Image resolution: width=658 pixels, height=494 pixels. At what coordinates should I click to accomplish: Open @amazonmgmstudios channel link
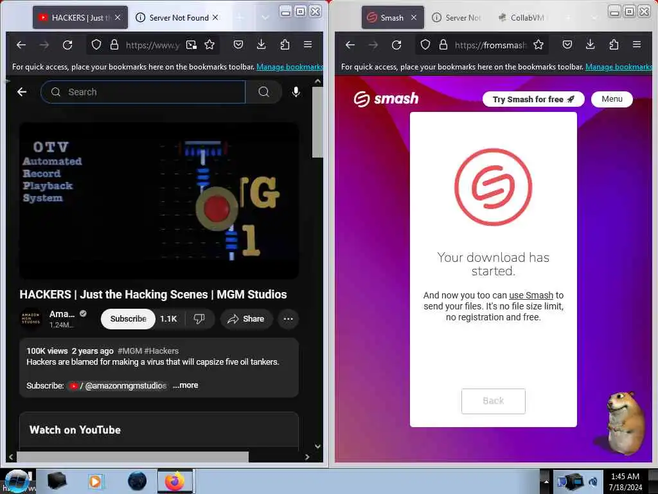coord(118,386)
